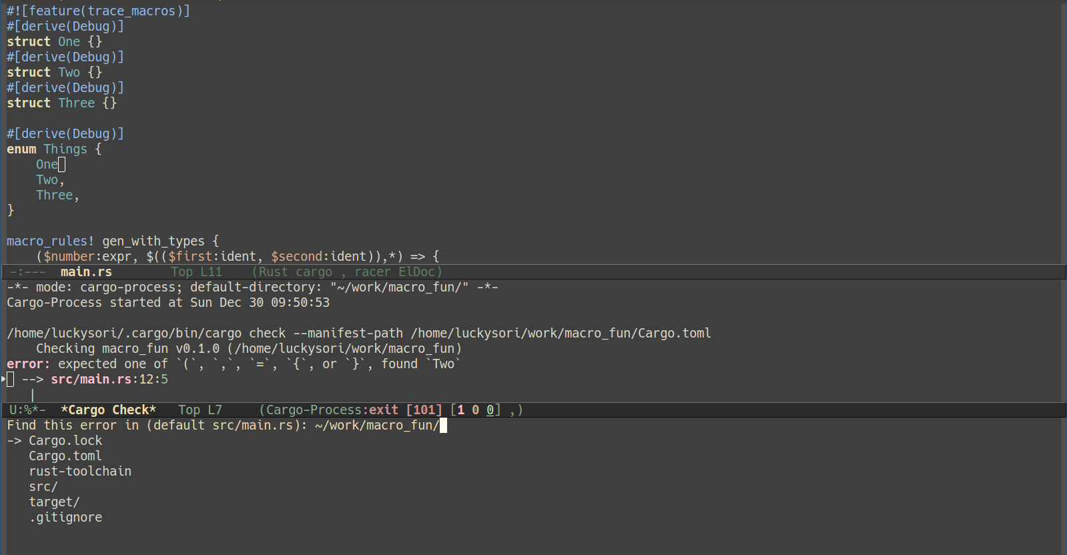
Task: Click the mode: cargo-process header line
Action: coord(252,288)
